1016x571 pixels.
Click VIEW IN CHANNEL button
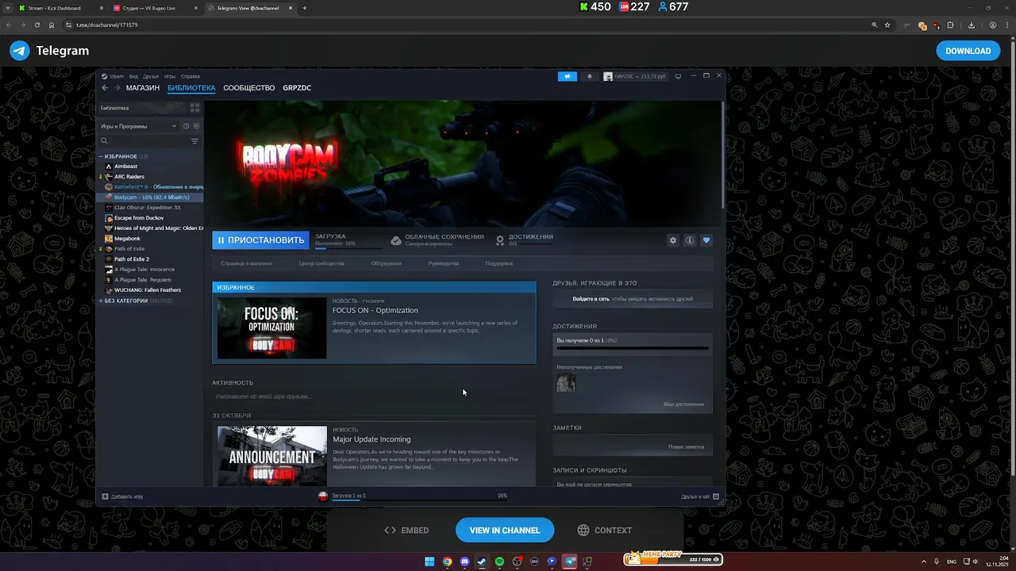(505, 531)
